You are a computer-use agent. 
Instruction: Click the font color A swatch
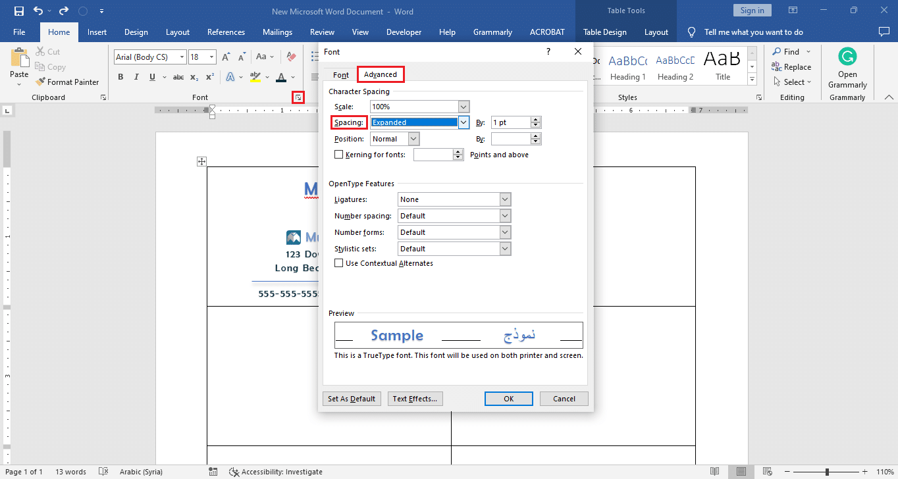point(281,77)
